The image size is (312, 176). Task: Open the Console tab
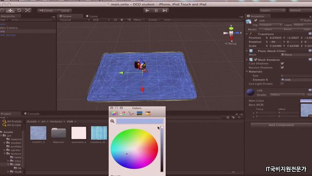click(32, 114)
